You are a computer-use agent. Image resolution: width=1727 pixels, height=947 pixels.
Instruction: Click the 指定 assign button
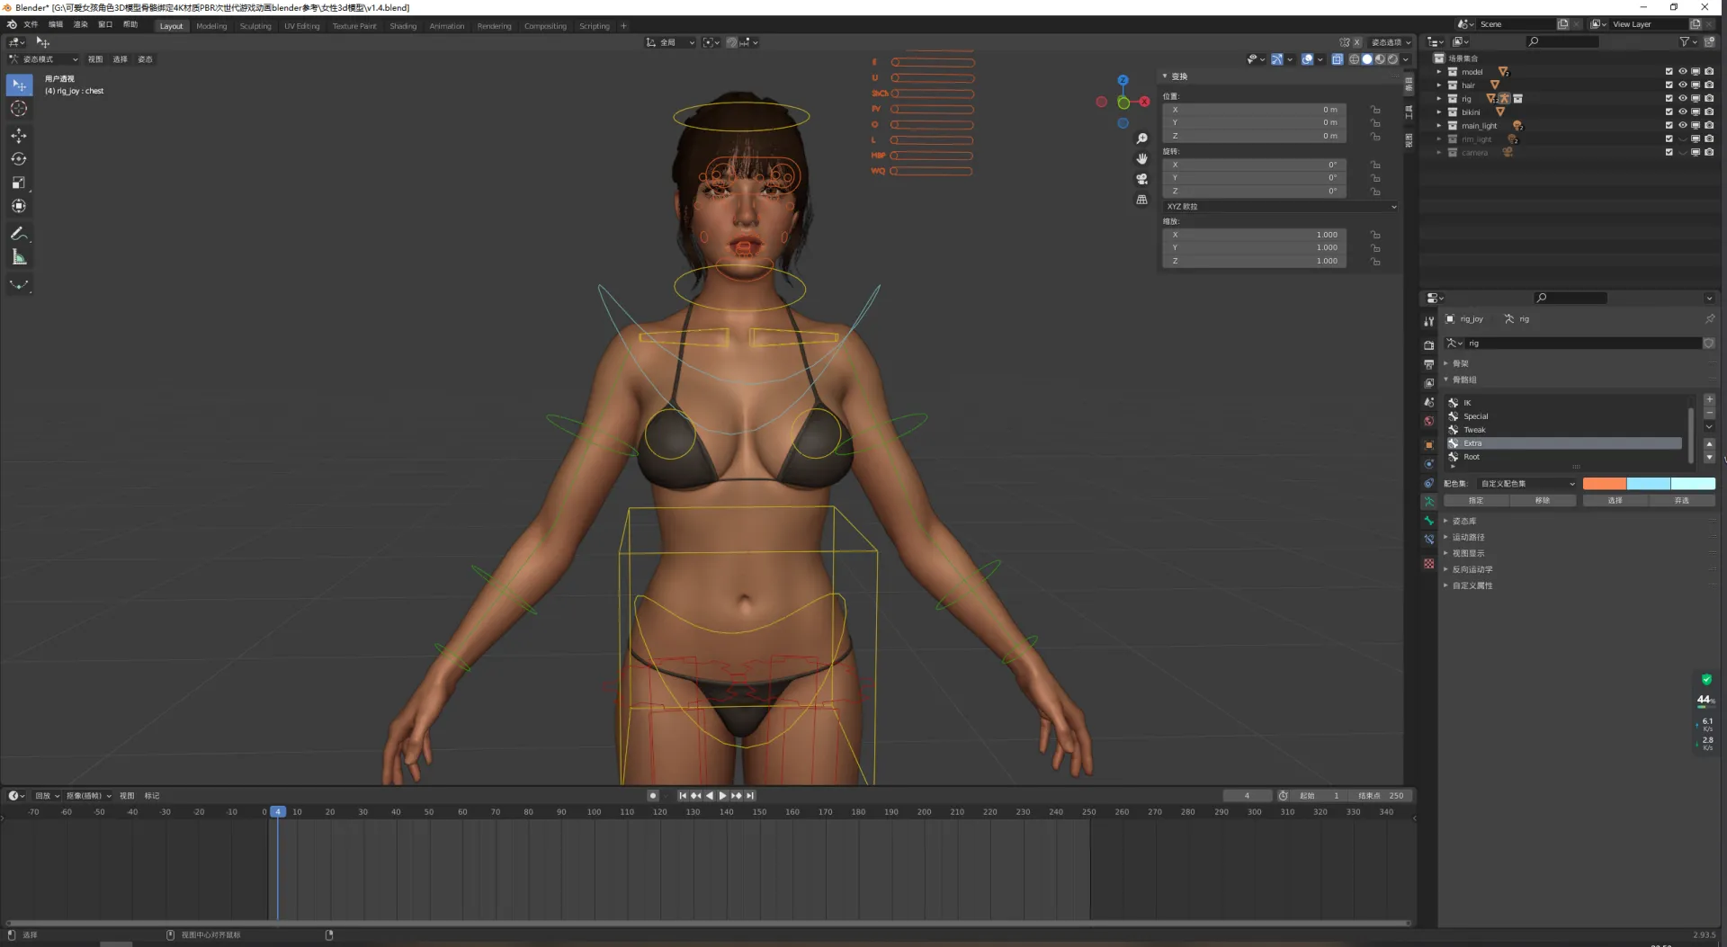pos(1476,501)
